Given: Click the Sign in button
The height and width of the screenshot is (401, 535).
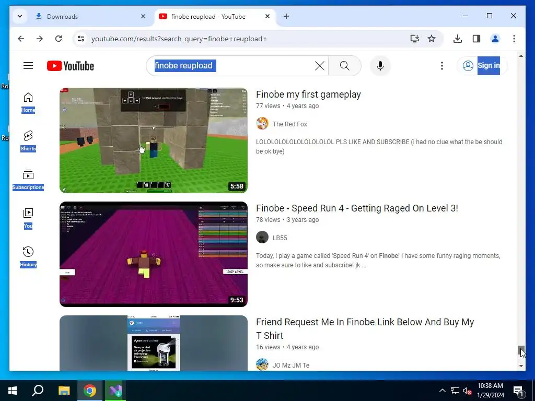Looking at the screenshot, I should pyautogui.click(x=481, y=65).
